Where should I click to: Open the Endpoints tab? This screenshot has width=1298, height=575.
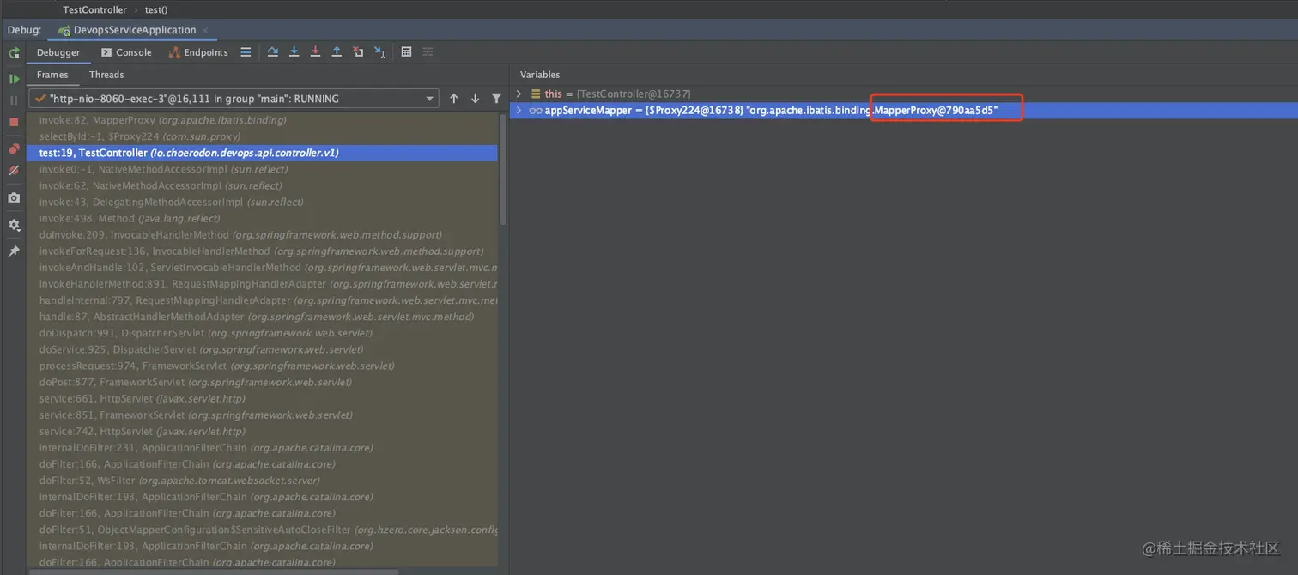tap(198, 52)
